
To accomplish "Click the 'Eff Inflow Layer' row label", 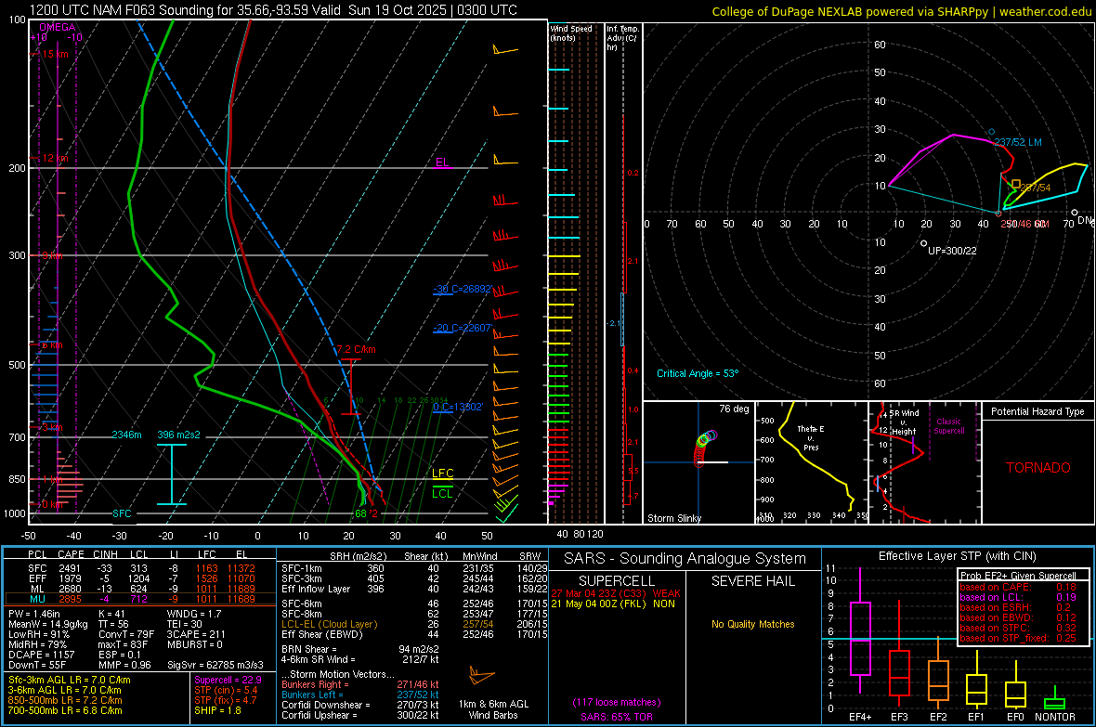I will [x=314, y=589].
